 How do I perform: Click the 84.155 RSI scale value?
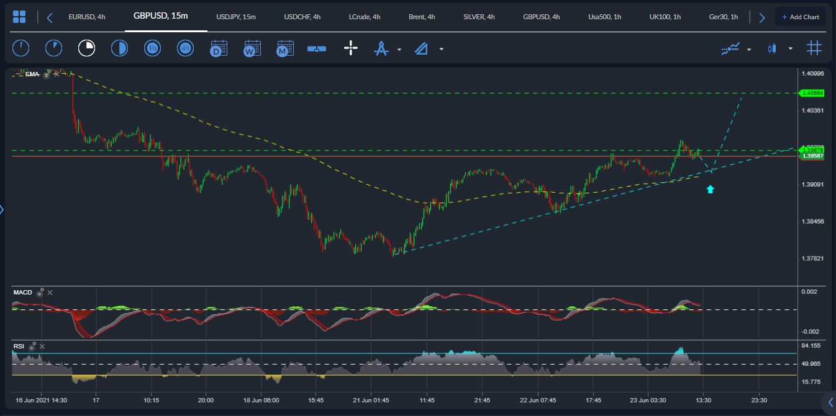pos(811,346)
